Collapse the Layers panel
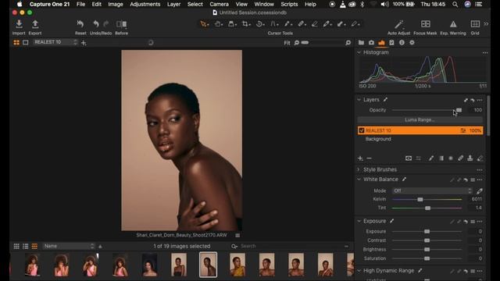The image size is (500, 281). (359, 100)
